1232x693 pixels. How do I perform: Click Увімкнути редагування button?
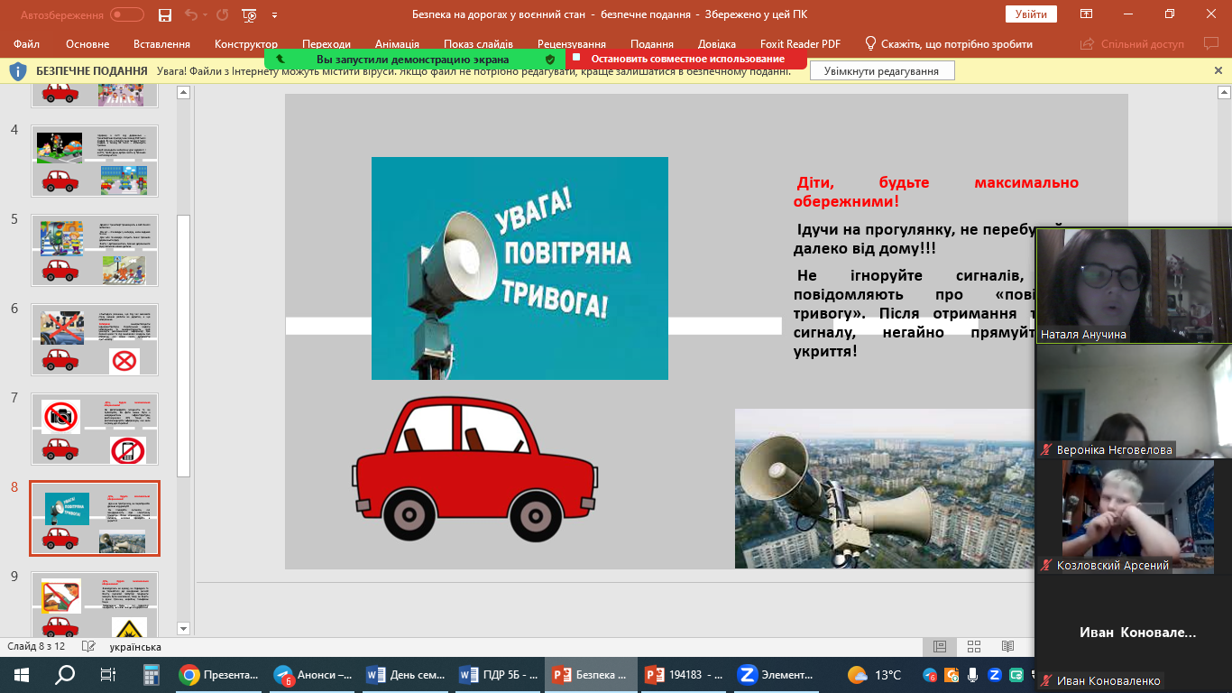point(882,71)
